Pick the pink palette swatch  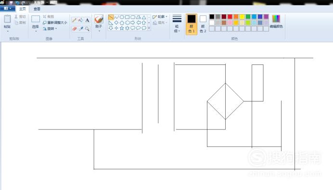[230, 23]
